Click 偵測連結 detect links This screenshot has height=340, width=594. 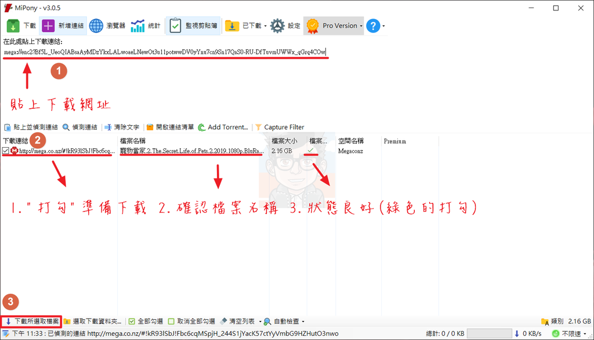click(80, 127)
